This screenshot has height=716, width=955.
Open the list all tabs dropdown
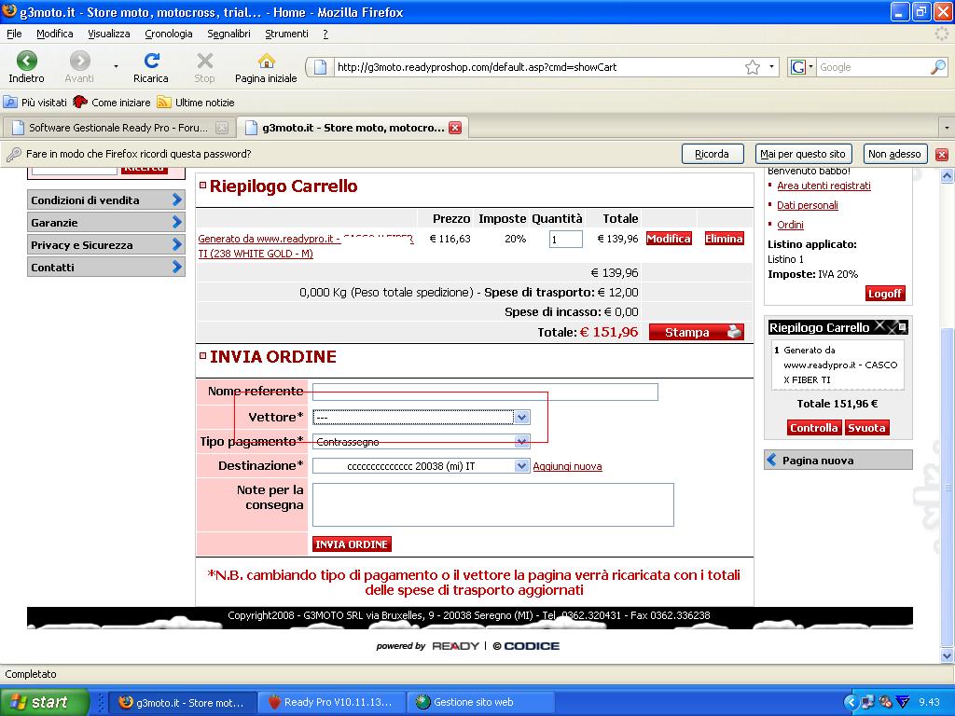(x=947, y=128)
